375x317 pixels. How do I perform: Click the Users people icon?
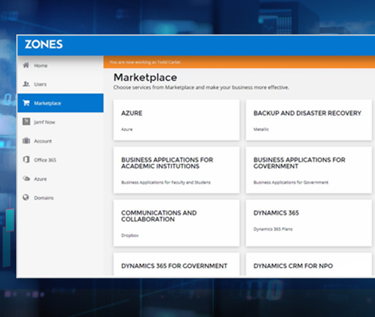pos(26,84)
